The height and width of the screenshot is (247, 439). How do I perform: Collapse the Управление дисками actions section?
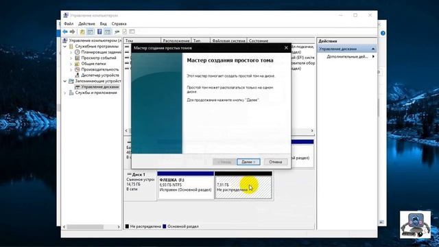pos(373,49)
